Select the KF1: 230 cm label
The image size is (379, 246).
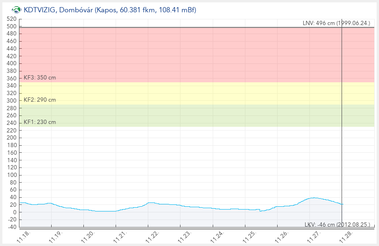point(40,122)
